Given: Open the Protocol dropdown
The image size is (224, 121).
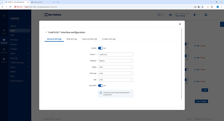Looking at the screenshot, I should click(116, 61).
